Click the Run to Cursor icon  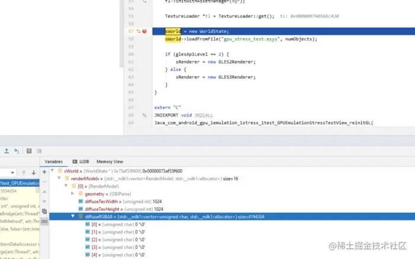pyautogui.click(x=17, y=151)
